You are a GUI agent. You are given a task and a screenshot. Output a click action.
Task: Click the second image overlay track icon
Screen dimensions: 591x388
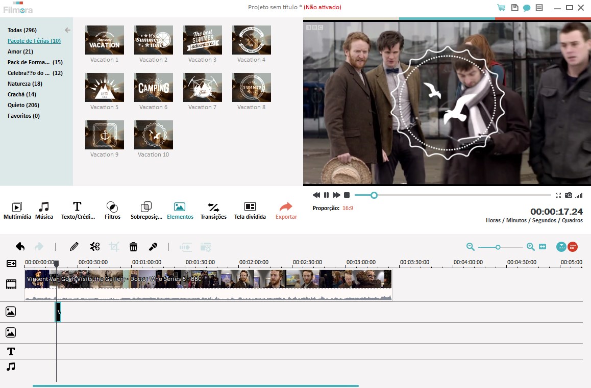pyautogui.click(x=11, y=332)
